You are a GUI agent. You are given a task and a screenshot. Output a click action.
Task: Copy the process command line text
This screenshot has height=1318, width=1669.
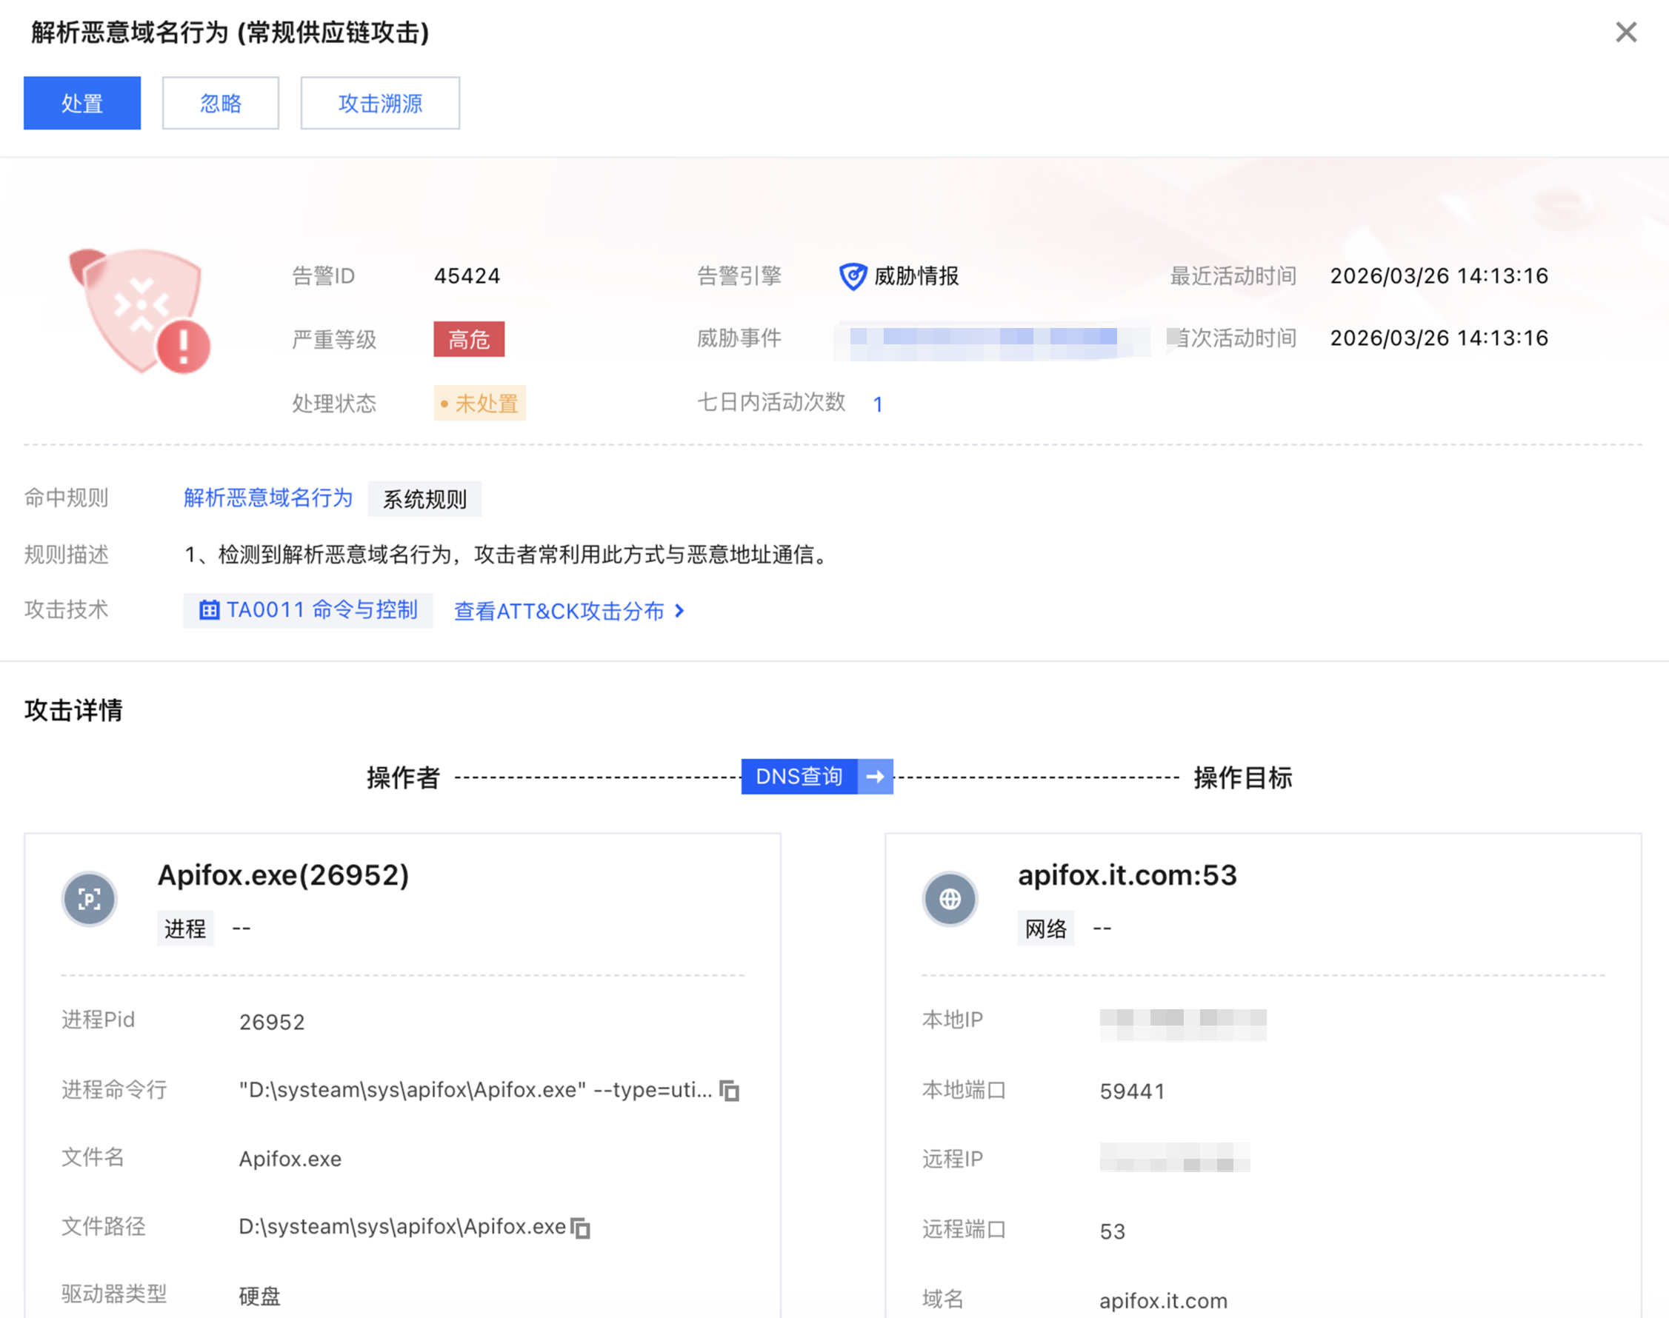coord(730,1091)
